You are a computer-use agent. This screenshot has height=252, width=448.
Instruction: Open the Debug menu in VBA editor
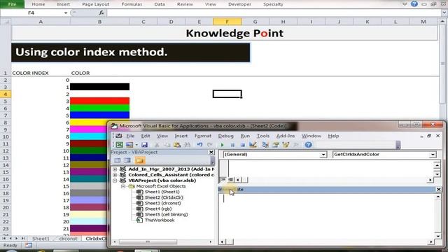pyautogui.click(x=225, y=136)
